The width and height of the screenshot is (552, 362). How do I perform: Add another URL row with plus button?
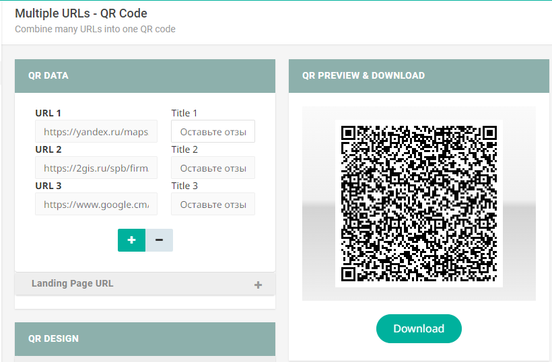[131, 240]
